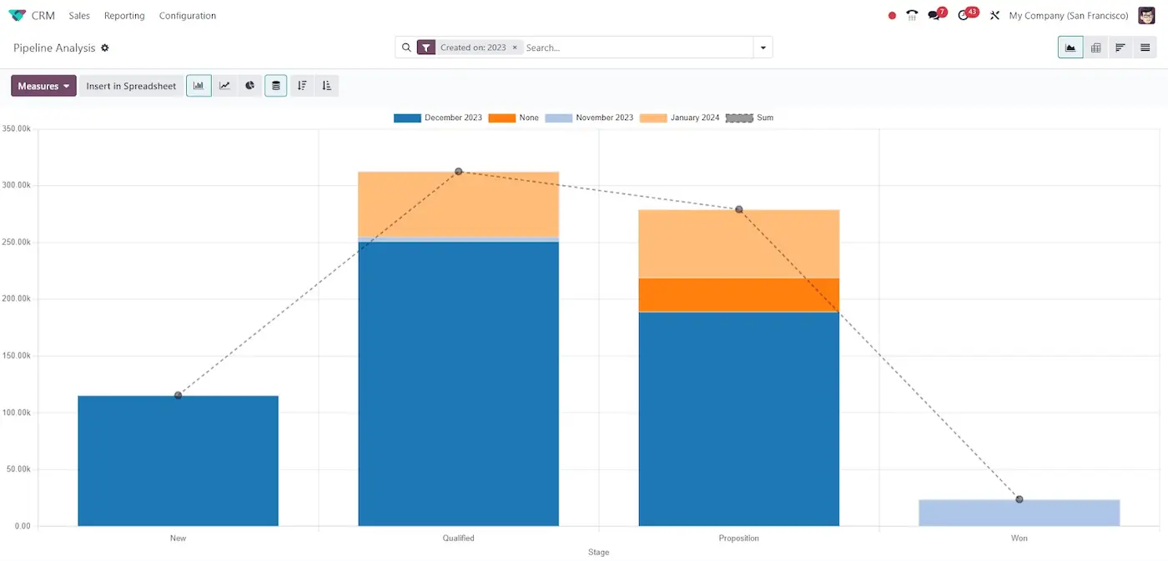
Task: Open the list view
Action: pos(1145,48)
